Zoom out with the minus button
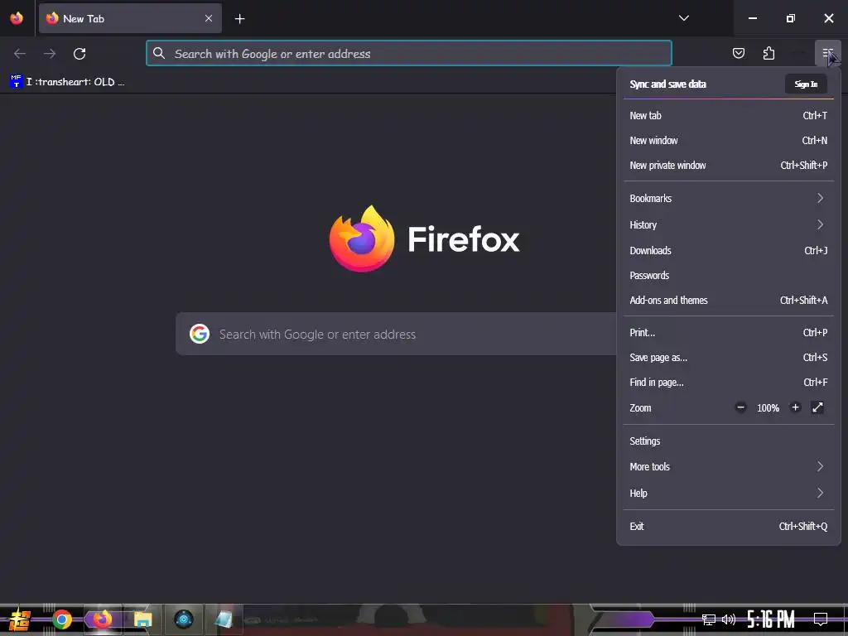The width and height of the screenshot is (848, 636). (740, 407)
